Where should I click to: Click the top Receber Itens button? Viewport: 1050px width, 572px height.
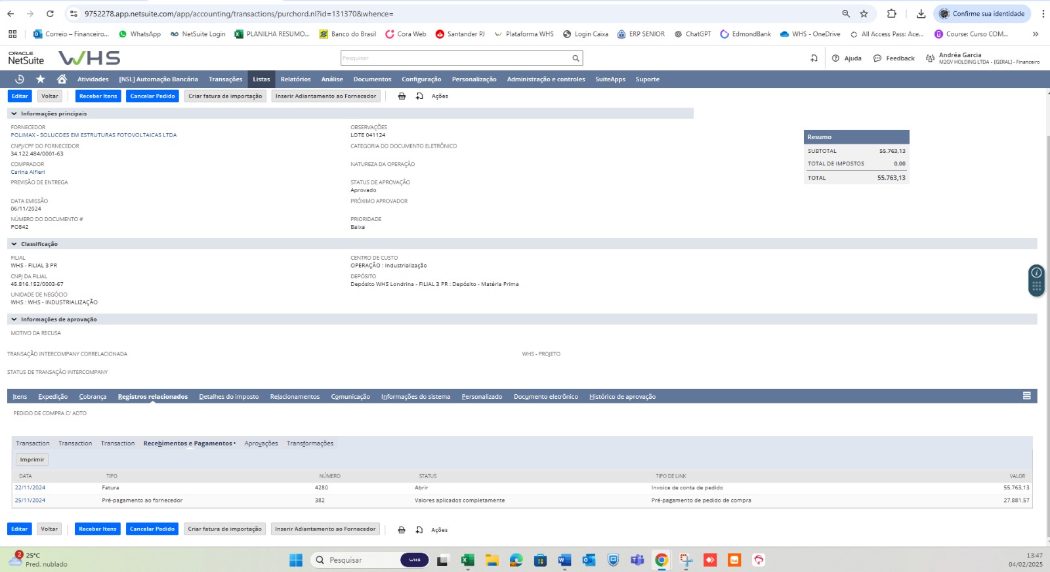(x=98, y=96)
